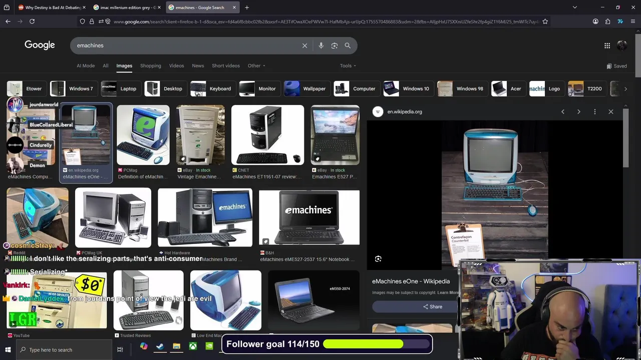The height and width of the screenshot is (360, 641).
Task: Open PCMag Definition of eMachines thumbnail
Action: point(143,135)
